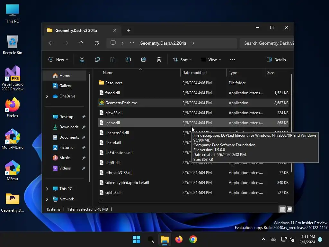The width and height of the screenshot is (329, 247).
Task: Click the horizontal scrollbar below the file list
Action: click(188, 203)
